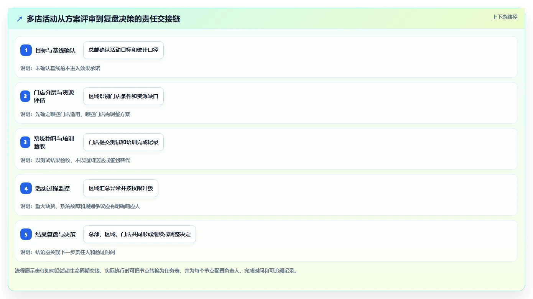
Task: Select the 总部确认活动目标和统计口径 chip
Action: point(123,50)
